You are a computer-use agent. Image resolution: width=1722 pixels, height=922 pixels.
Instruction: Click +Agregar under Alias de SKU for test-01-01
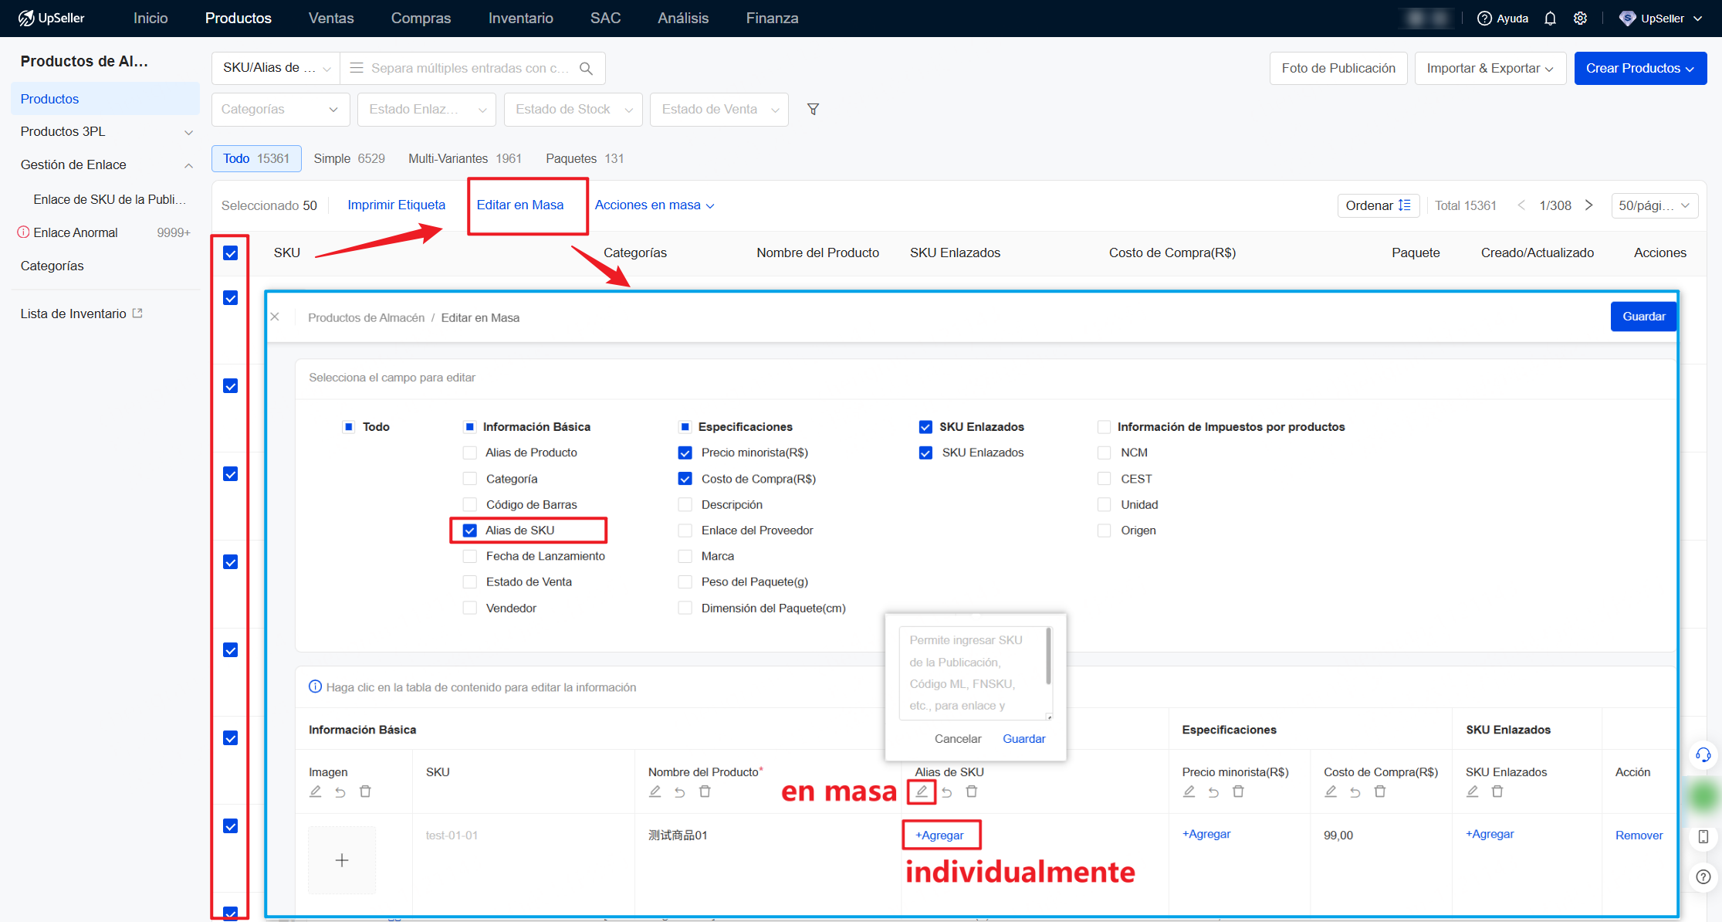[941, 835]
